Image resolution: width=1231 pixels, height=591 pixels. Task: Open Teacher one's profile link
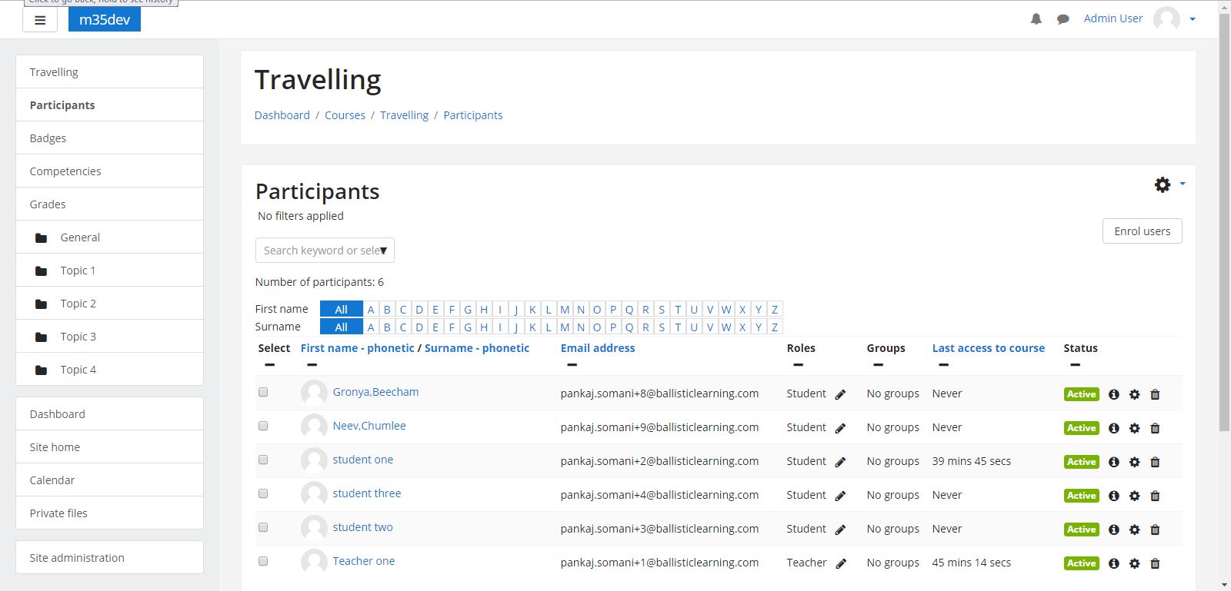point(364,561)
